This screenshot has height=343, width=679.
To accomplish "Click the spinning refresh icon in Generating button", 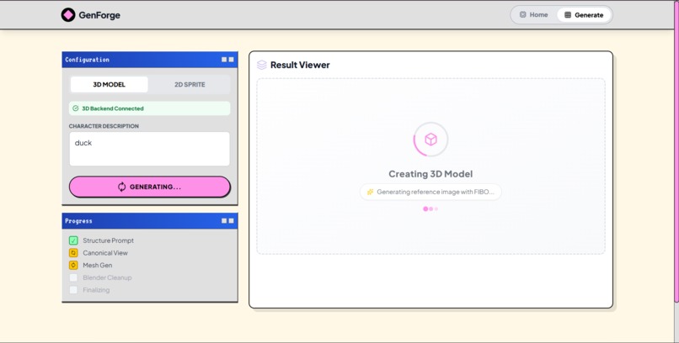I will coord(121,187).
